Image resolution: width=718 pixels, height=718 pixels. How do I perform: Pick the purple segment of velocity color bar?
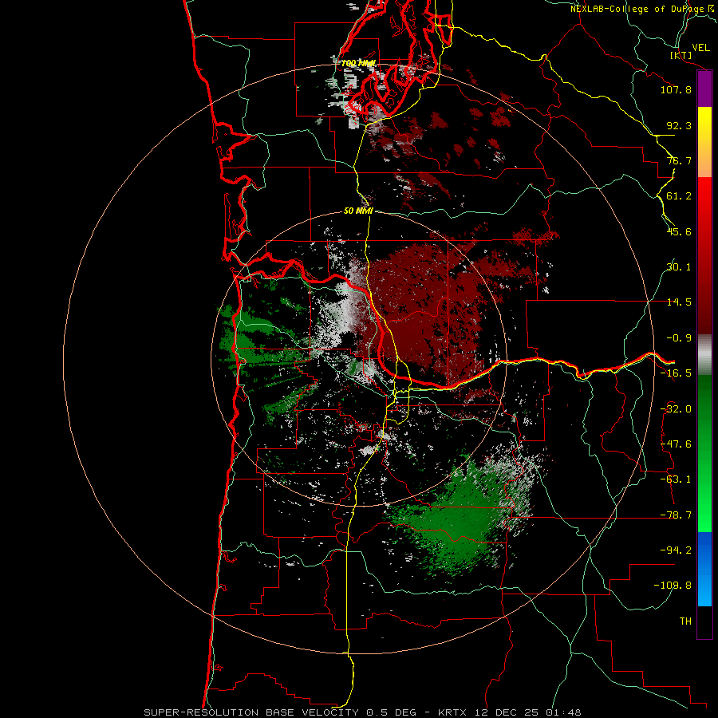coord(704,89)
